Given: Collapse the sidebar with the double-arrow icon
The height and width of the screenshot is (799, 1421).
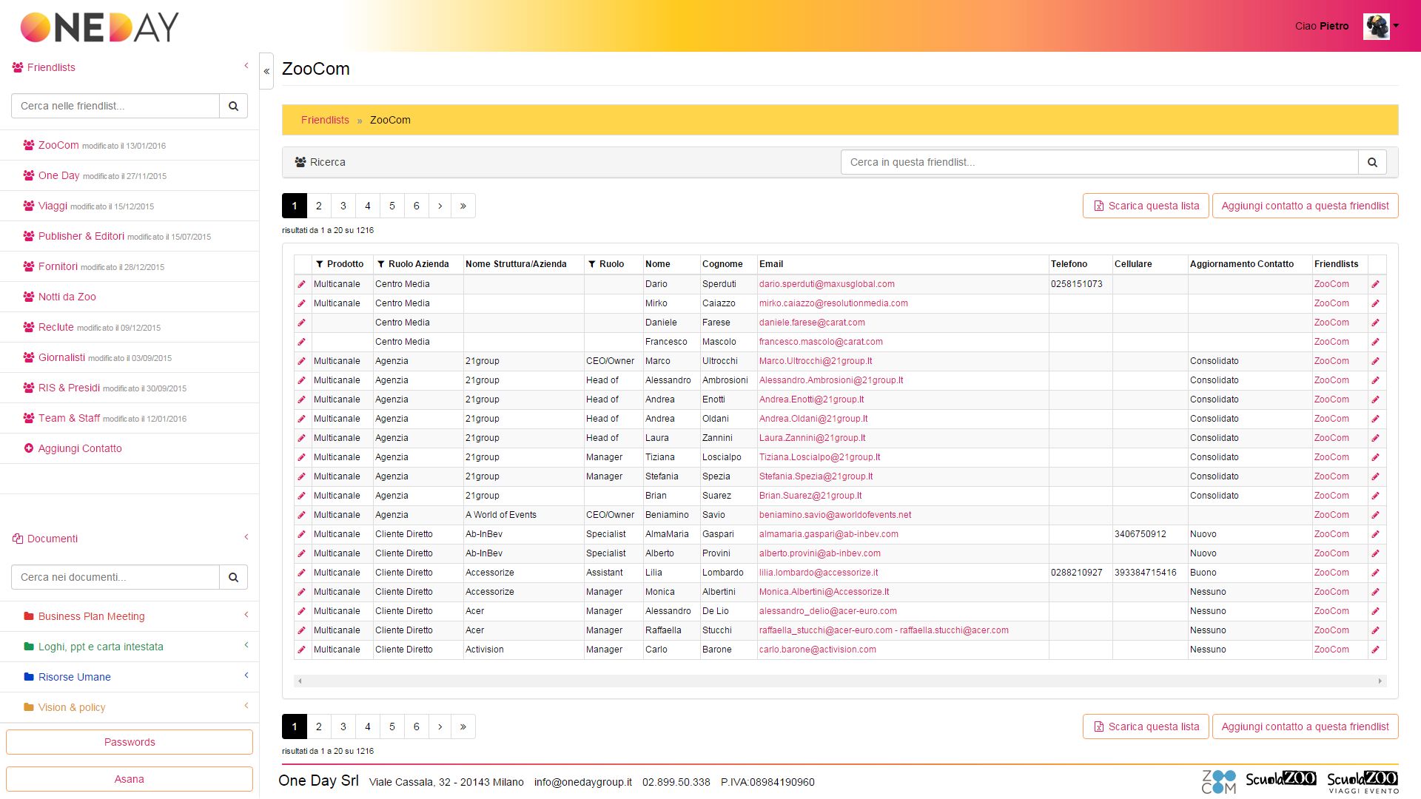Looking at the screenshot, I should tap(266, 71).
